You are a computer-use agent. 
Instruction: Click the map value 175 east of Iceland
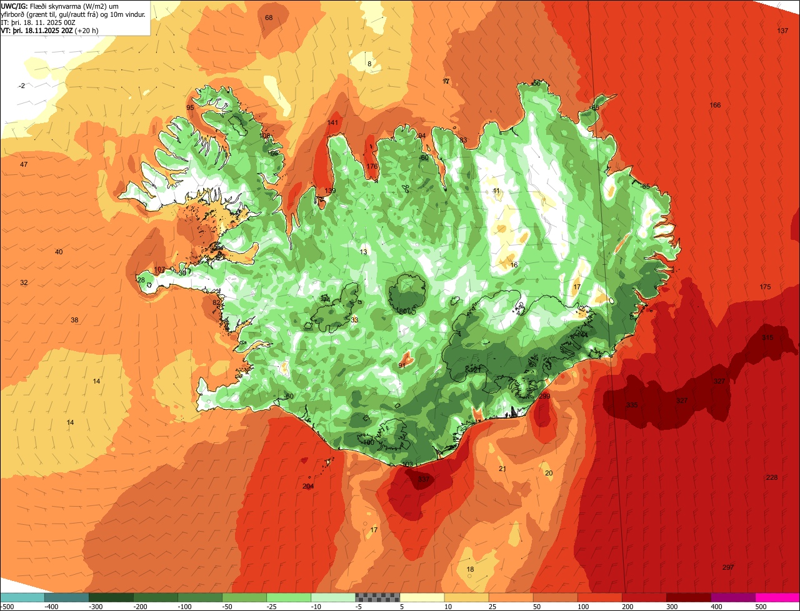[x=765, y=287]
